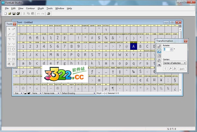The image size is (197, 132).
Task: Open the Names mode dropdown
Action: (51, 93)
